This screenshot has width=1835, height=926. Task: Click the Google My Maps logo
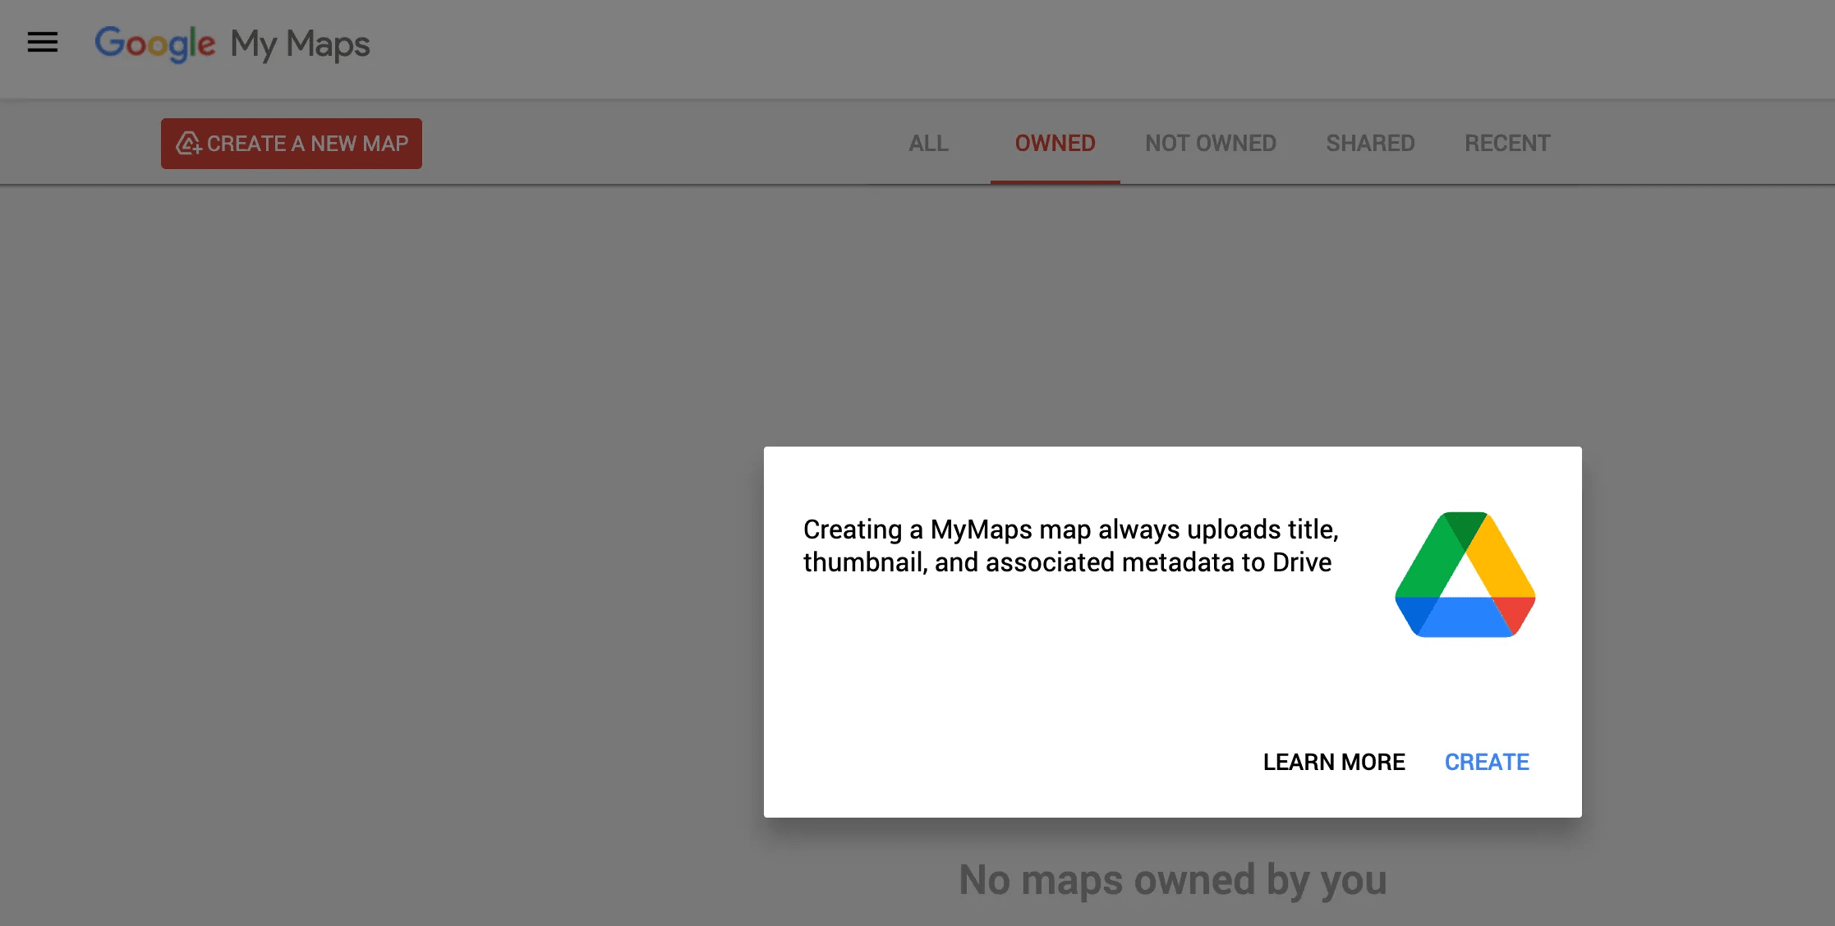[232, 44]
